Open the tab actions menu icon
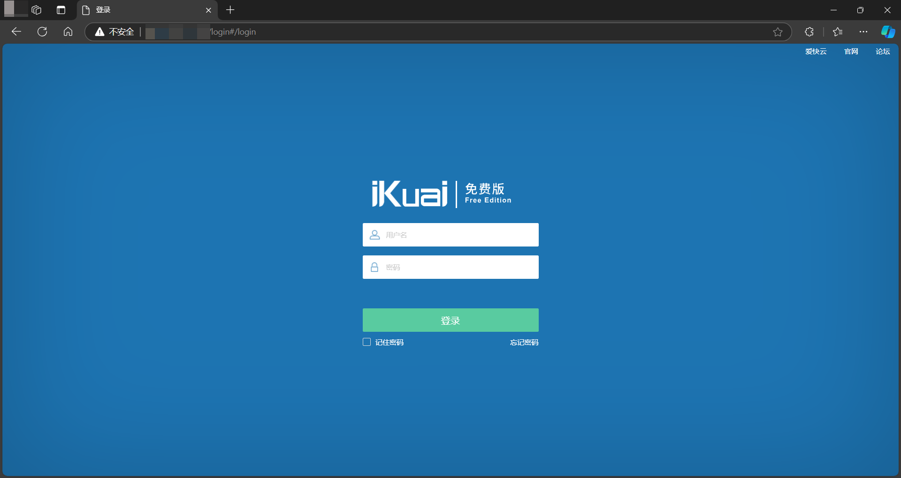 (61, 10)
